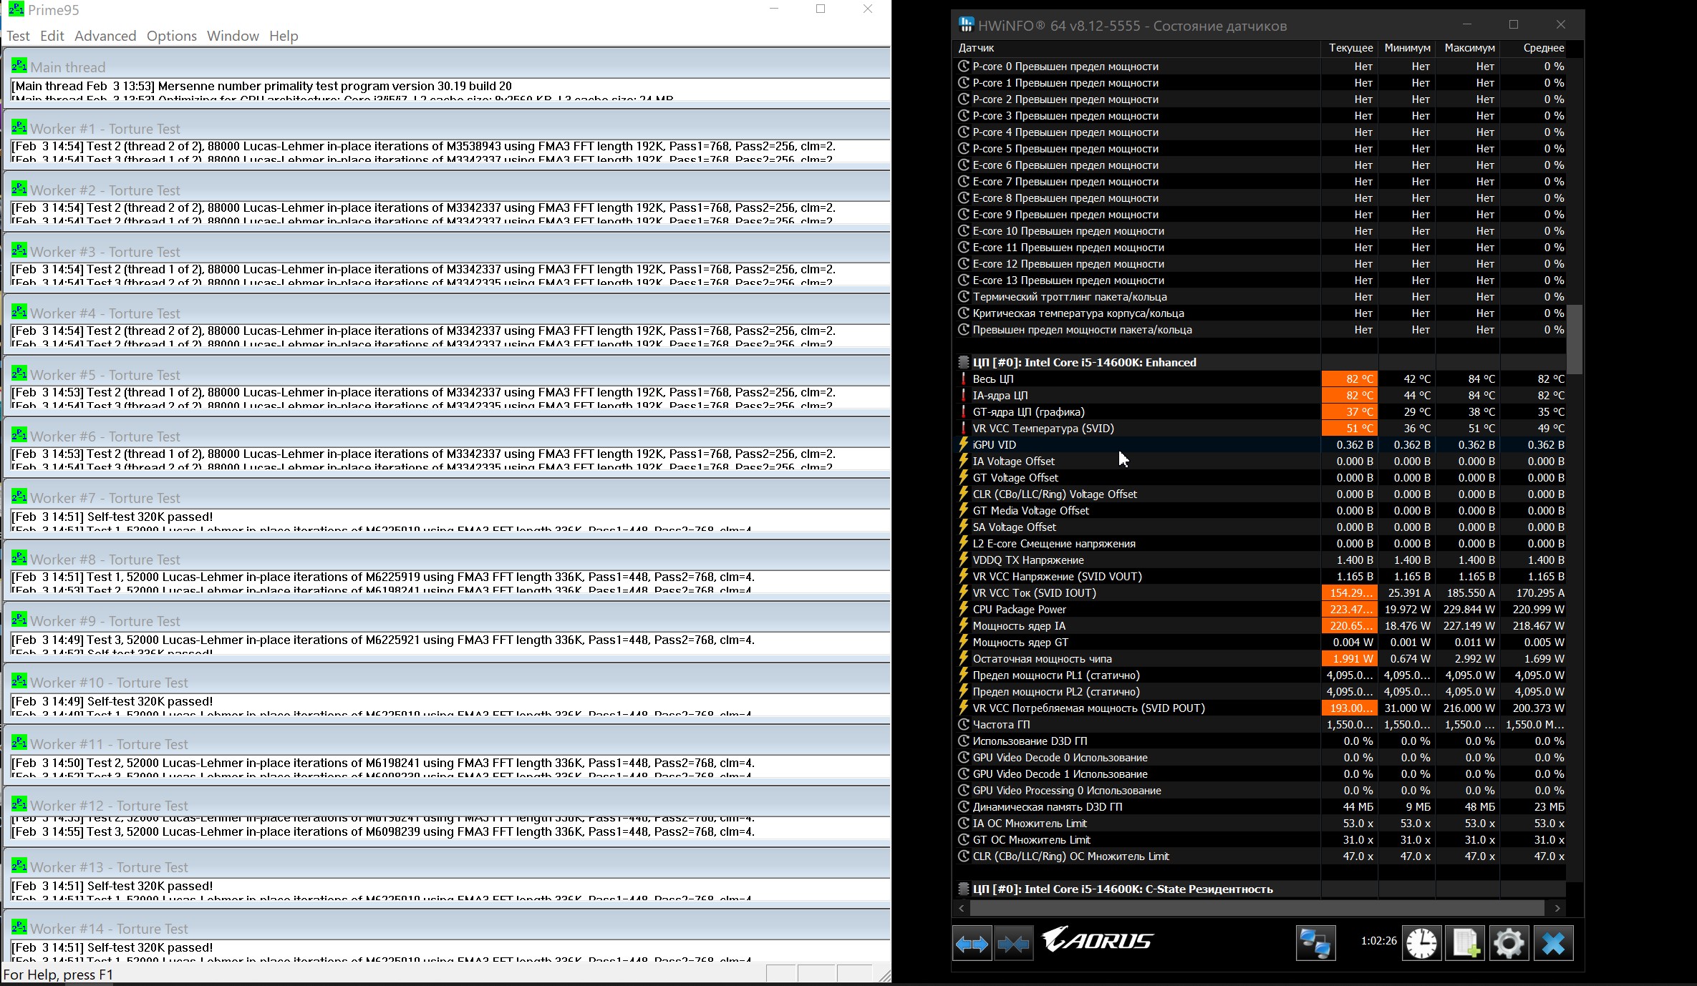The width and height of the screenshot is (1697, 986).
Task: Click the Текущее column header
Action: click(x=1350, y=48)
